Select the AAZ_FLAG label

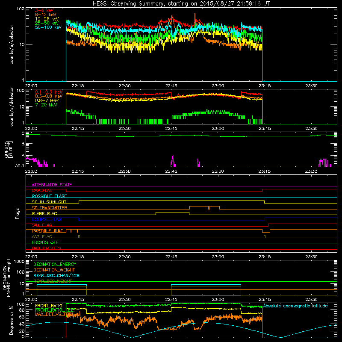[42, 237]
